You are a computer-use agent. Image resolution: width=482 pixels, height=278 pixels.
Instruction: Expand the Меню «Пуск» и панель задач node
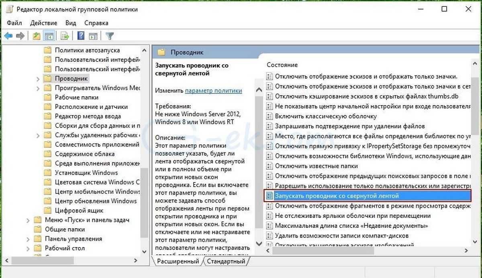(x=28, y=220)
